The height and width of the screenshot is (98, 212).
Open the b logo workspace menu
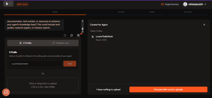tap(8, 4)
